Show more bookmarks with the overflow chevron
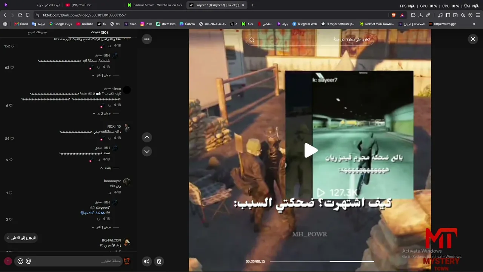483x272 pixels. click(x=474, y=24)
